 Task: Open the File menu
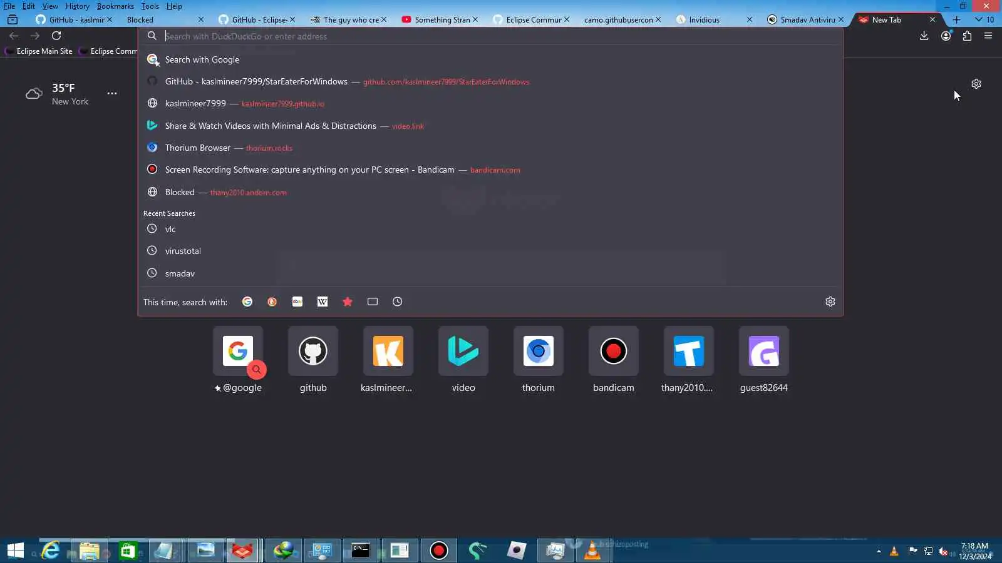point(9,6)
